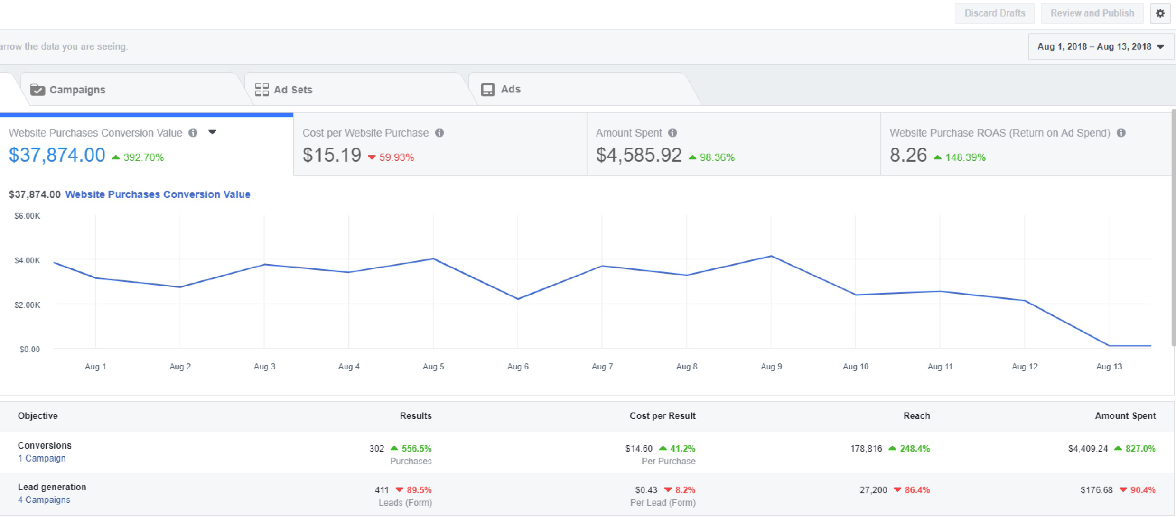Click info icon beside Amount Spent card
Viewport: 1176px width, 517px height.
point(672,133)
